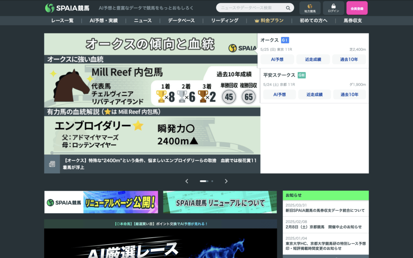Image resolution: width=413 pixels, height=258 pixels.
Task: Click the ログイン lock icon
Action: 334,8
